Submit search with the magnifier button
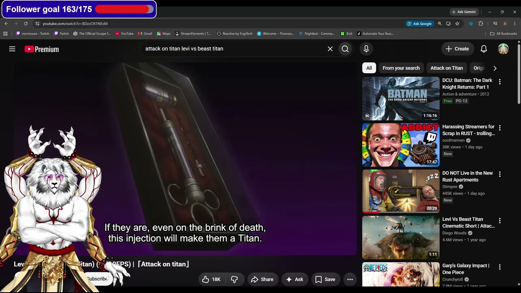Viewport: 521px width, 293px height. tap(345, 49)
